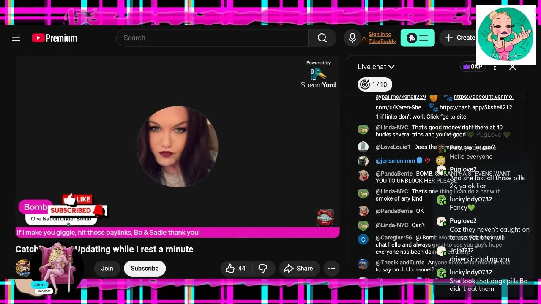Open the account.venmo link in chat
This screenshot has height=304, width=541.
(x=484, y=97)
